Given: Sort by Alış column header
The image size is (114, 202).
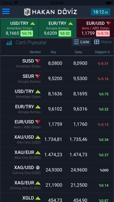Looking at the screenshot, I should point(53,52).
